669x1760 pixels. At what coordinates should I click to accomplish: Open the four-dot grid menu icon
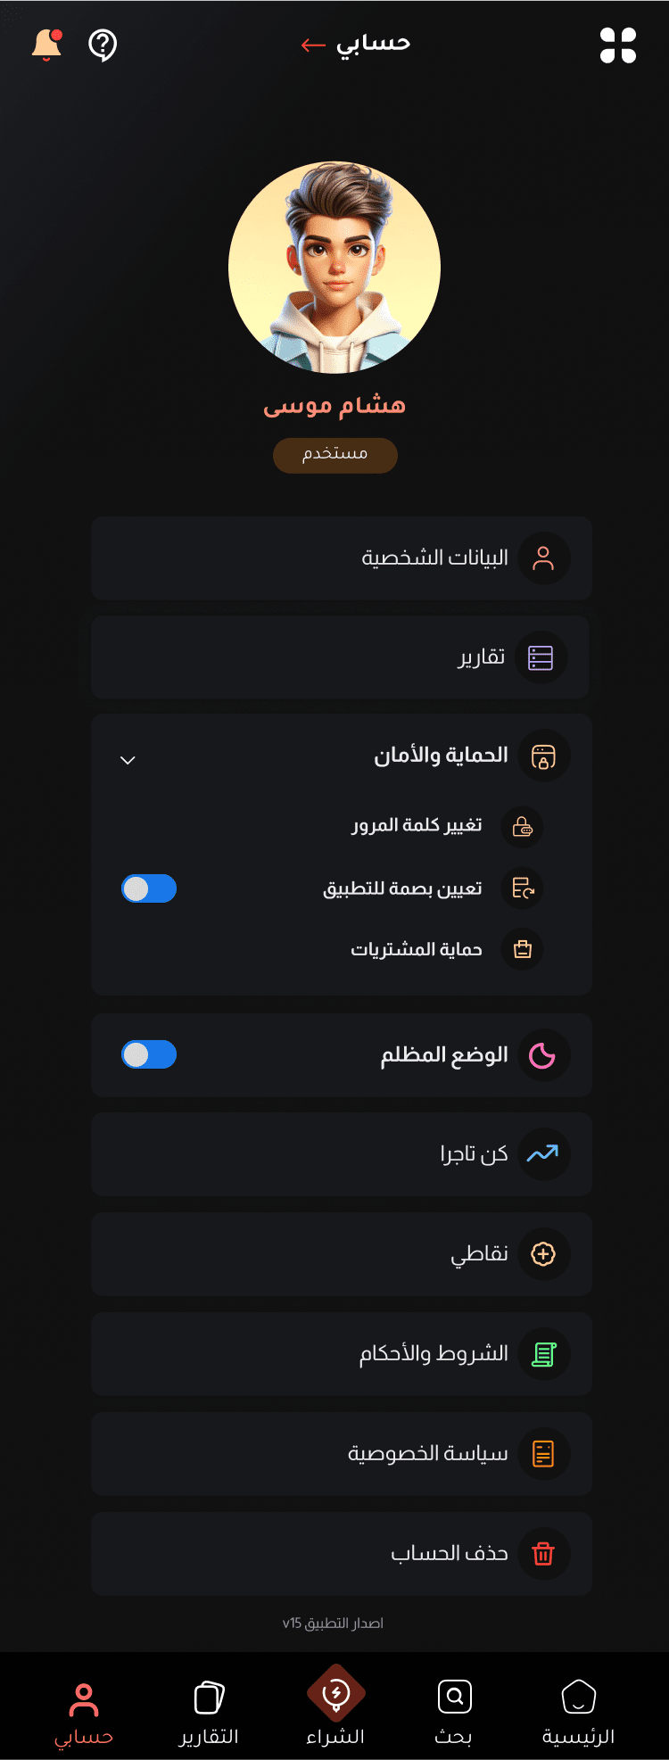[x=618, y=45]
